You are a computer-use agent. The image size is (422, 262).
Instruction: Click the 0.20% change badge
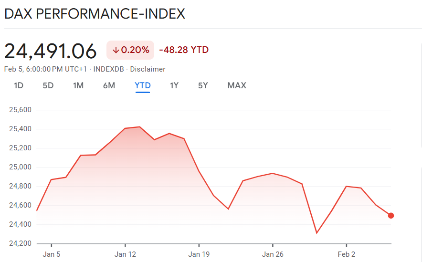point(130,50)
